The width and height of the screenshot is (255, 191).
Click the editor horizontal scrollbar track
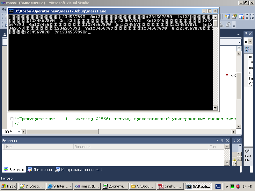pos(127,132)
